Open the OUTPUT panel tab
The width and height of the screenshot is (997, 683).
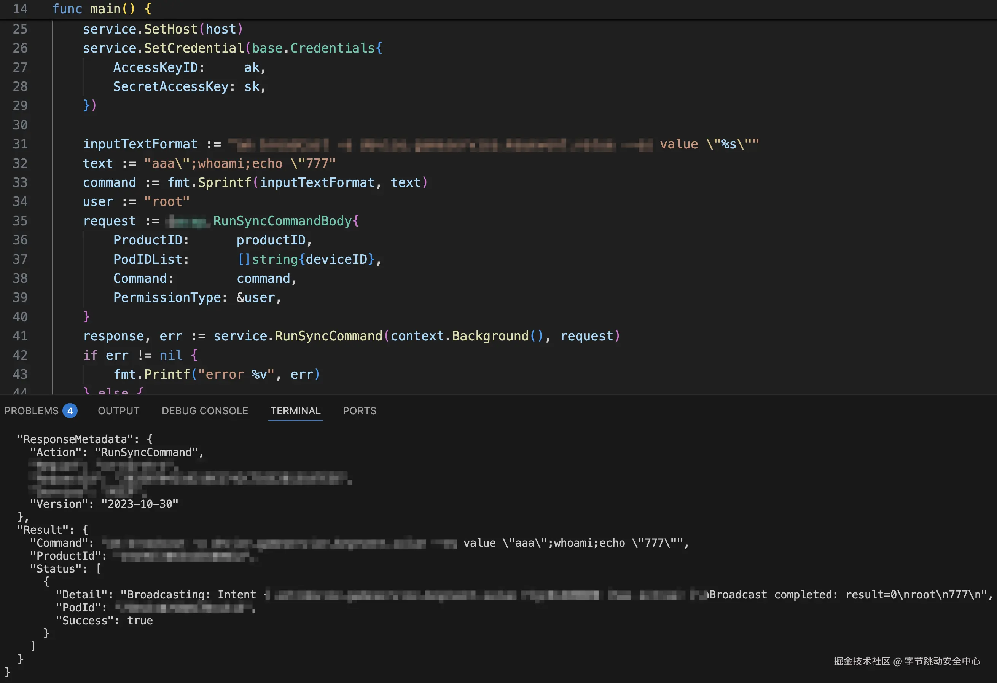tap(118, 410)
